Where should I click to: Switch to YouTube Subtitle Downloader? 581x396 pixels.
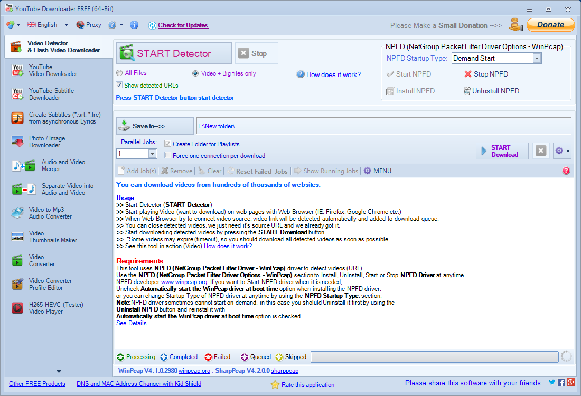tap(52, 94)
